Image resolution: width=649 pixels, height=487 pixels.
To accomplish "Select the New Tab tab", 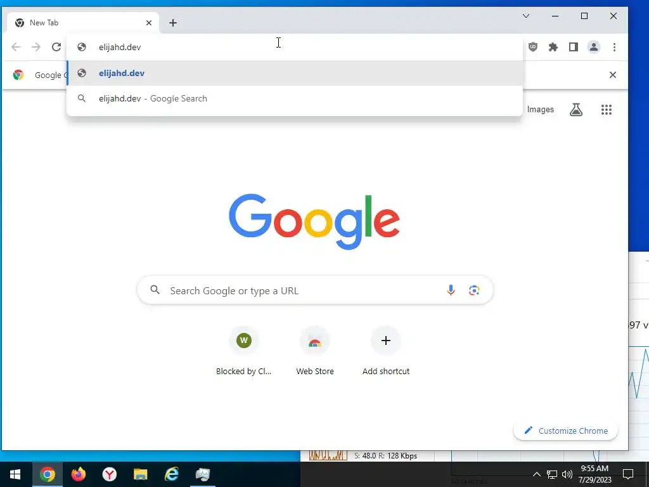I will (83, 23).
